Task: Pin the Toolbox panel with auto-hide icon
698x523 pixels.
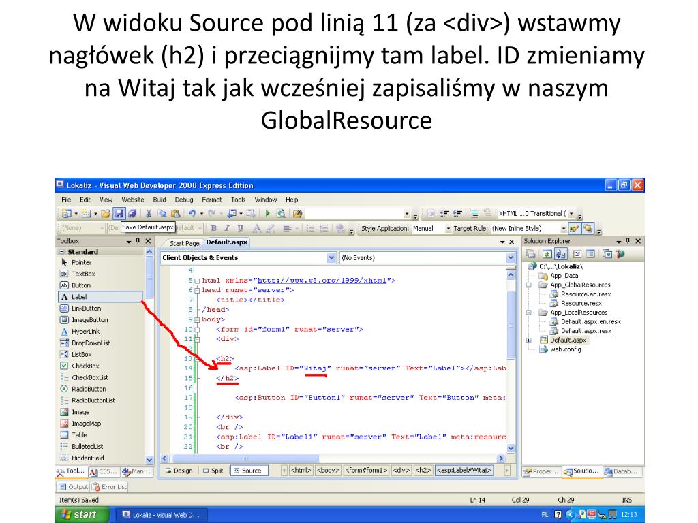Action: point(138,241)
